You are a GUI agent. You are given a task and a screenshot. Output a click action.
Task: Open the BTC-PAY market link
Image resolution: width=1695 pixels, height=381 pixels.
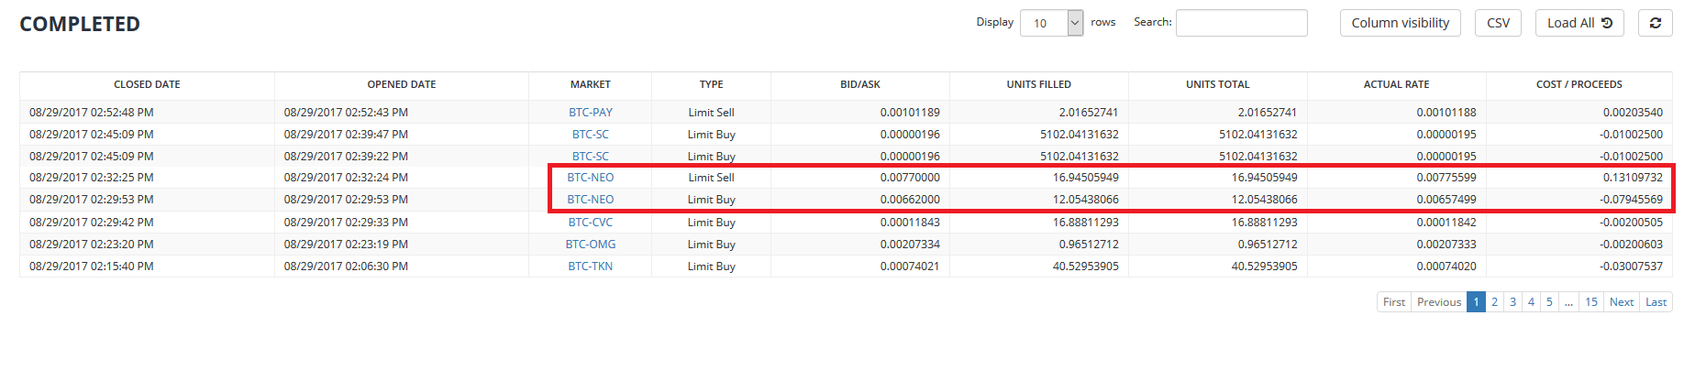[x=591, y=113]
